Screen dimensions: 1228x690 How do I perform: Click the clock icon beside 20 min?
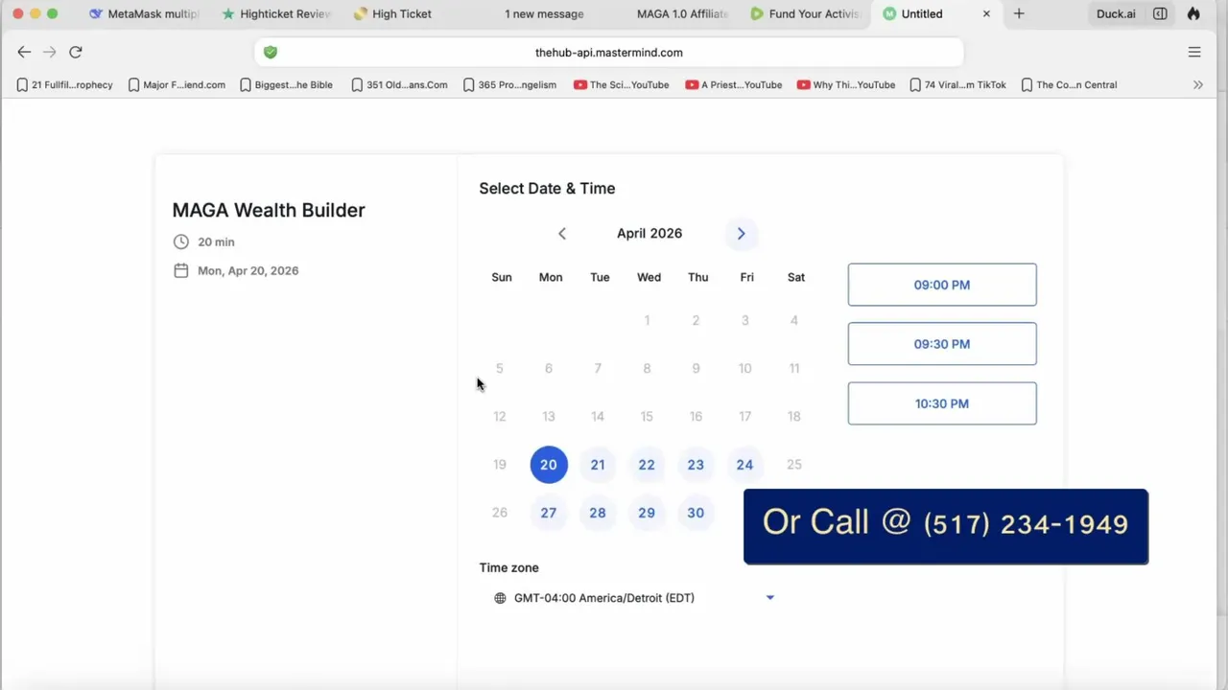181,241
